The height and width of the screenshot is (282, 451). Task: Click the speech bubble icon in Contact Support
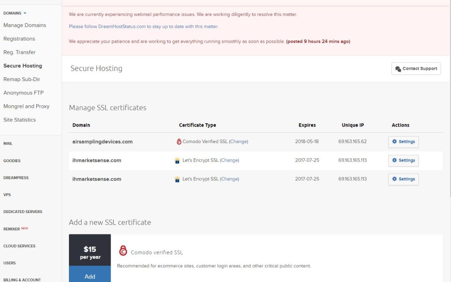point(398,69)
